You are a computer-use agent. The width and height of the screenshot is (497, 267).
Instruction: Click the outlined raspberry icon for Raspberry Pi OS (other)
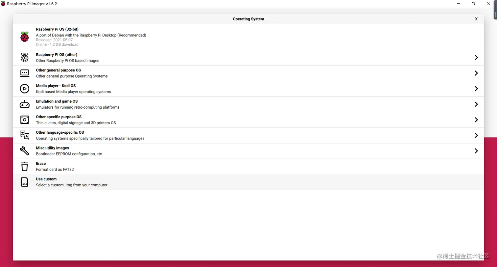(x=24, y=58)
